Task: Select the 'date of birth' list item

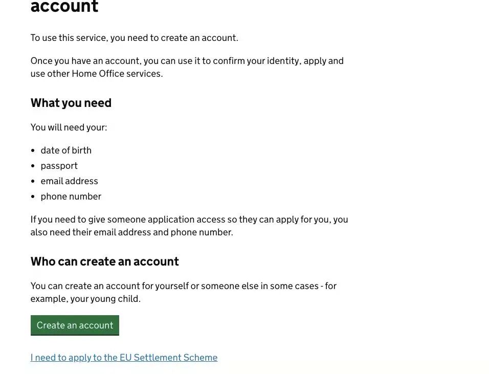Action: click(x=66, y=150)
